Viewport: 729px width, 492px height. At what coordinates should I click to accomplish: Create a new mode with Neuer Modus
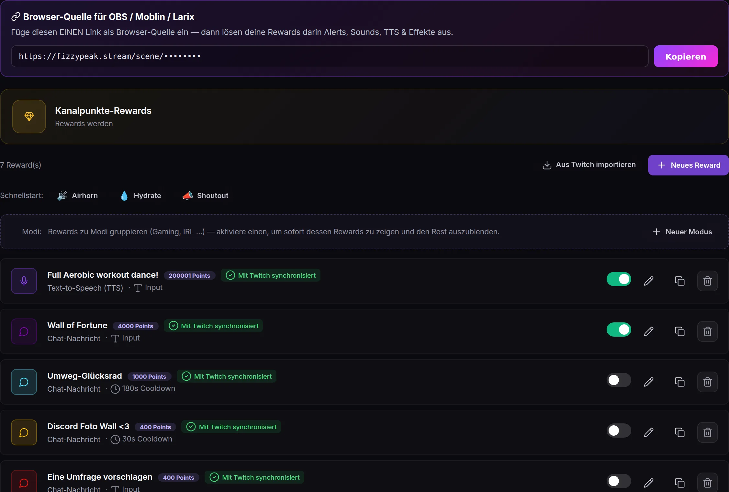(x=682, y=232)
